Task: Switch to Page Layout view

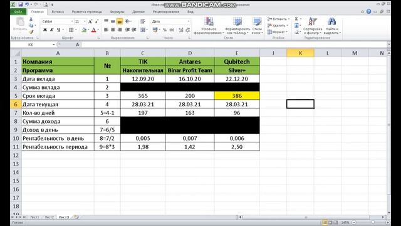Action: pos(330,222)
